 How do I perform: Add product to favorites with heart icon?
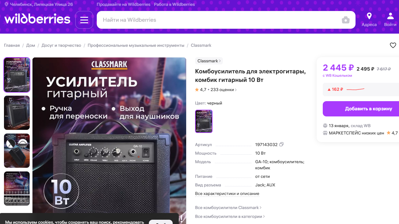[x=393, y=45]
